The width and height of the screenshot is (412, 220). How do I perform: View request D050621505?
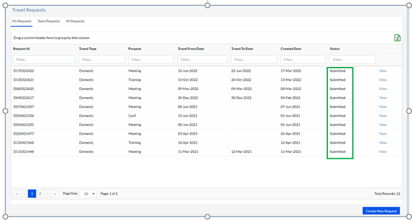[383, 125]
